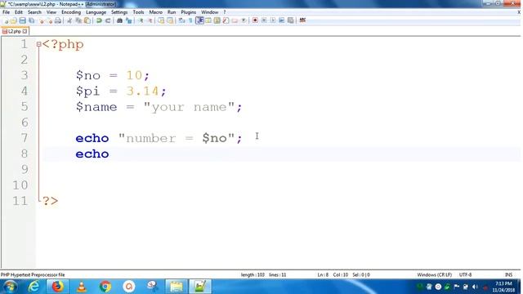Image resolution: width=523 pixels, height=294 pixels.
Task: Click the 'Ln : 8' status bar entry
Action: point(323,275)
